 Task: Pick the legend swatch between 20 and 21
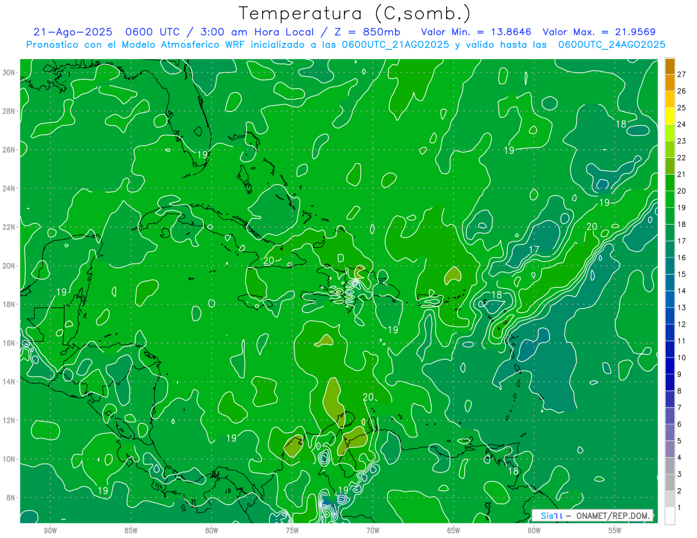(670, 183)
